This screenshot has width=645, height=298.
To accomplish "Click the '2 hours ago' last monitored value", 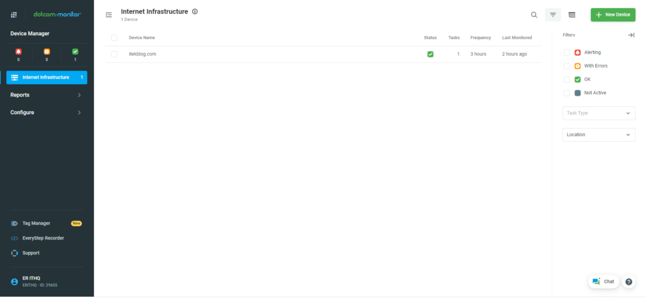I will [514, 54].
